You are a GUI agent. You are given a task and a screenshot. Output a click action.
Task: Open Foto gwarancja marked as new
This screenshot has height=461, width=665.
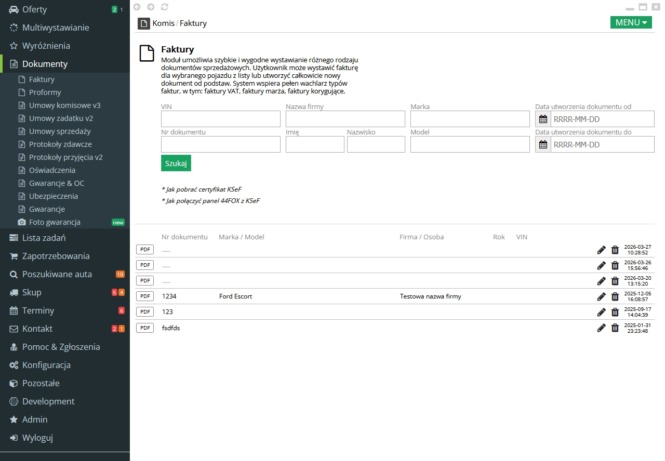click(x=55, y=222)
